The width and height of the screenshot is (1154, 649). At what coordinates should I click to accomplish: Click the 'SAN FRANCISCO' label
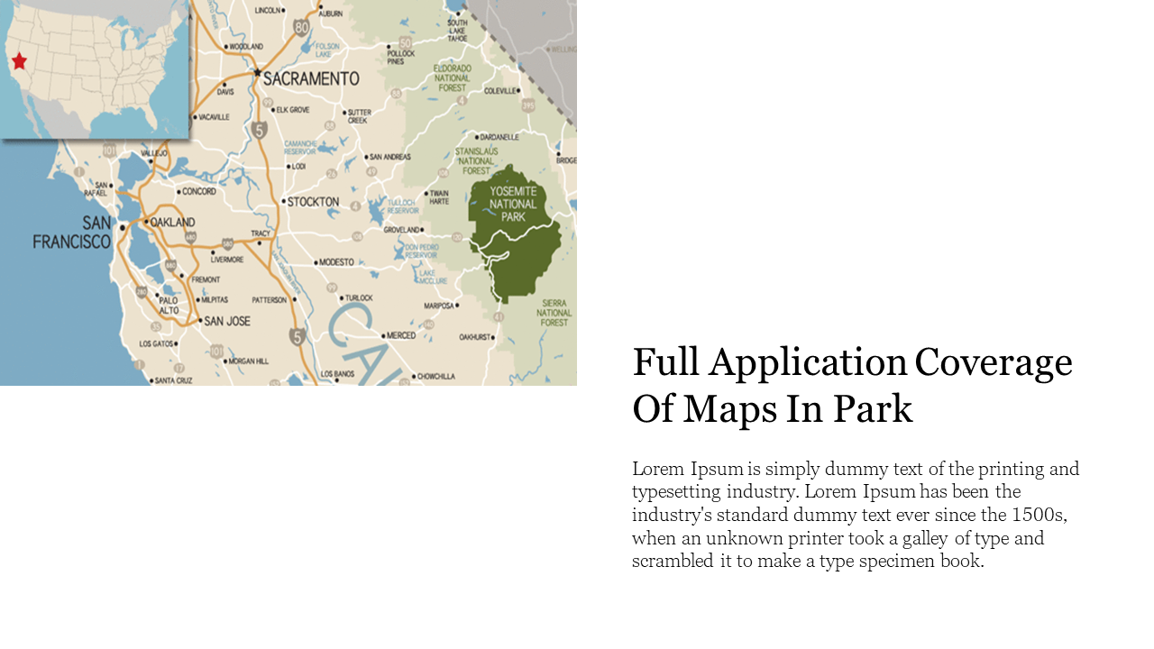pos(72,233)
